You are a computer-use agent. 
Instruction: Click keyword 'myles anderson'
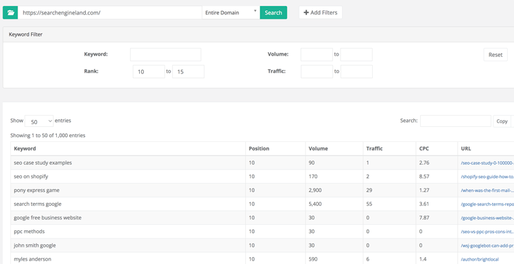coord(32,259)
